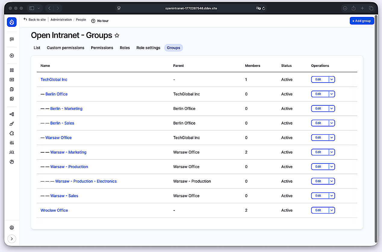382x252 pixels.
Task: Expand operations dropdown for Berlin Office
Action: click(332, 94)
